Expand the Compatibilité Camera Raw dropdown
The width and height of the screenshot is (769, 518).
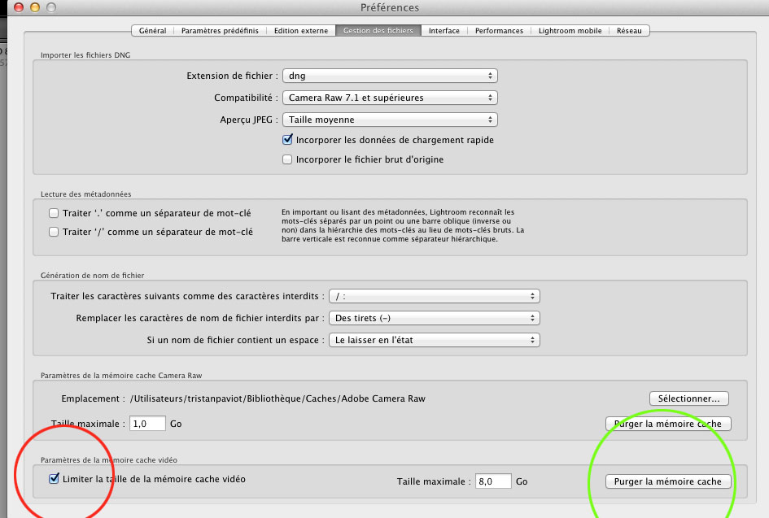(389, 98)
